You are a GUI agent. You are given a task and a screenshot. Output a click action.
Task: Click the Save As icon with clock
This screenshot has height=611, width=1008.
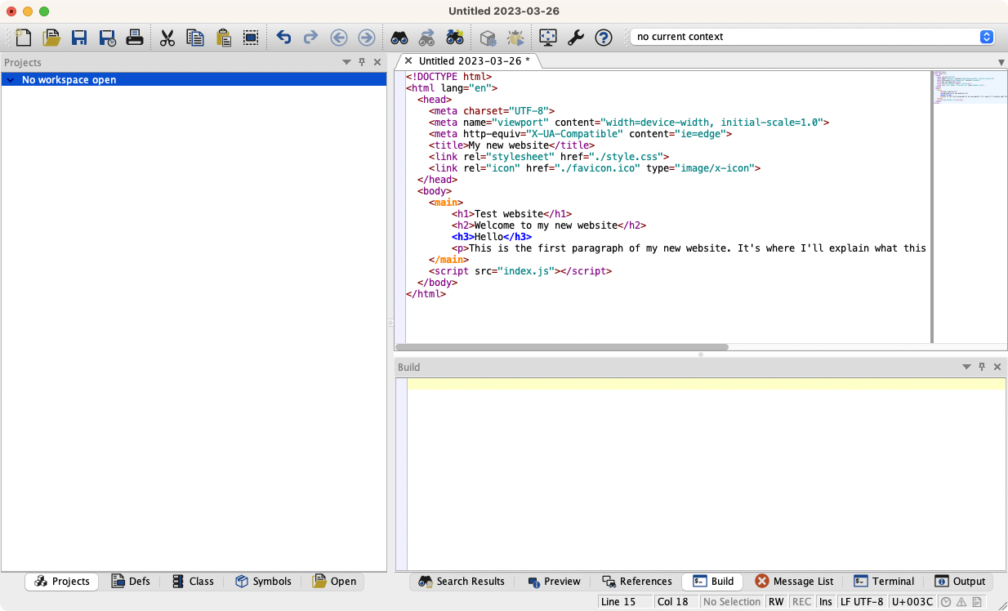pos(107,37)
